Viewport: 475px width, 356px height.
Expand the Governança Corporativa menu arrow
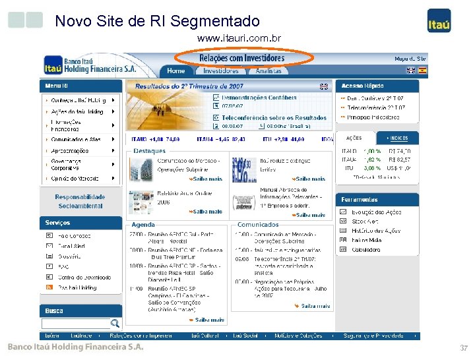tap(113, 164)
